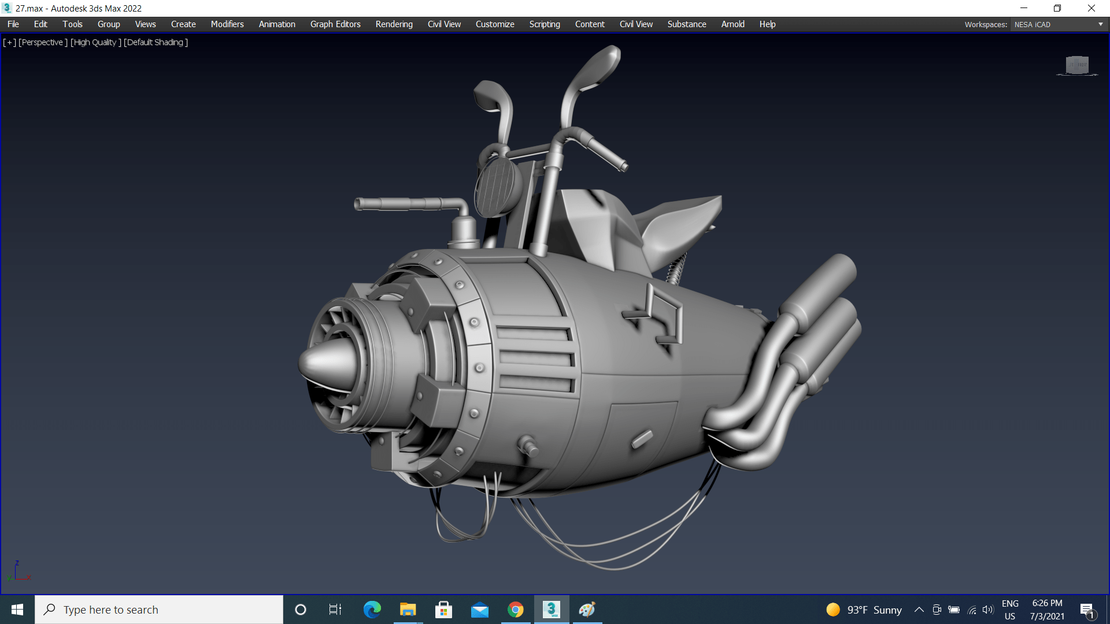The height and width of the screenshot is (624, 1110).
Task: Open the [High Quality] viewport menu
Action: (96, 42)
